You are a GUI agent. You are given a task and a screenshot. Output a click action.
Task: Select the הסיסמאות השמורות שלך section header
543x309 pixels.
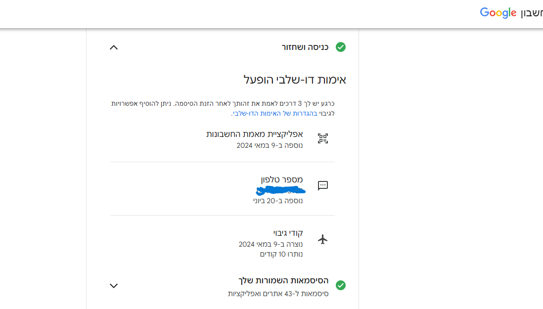point(283,280)
